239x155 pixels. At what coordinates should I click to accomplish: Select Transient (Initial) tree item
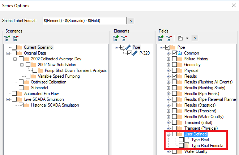pyautogui.click(x=198, y=122)
